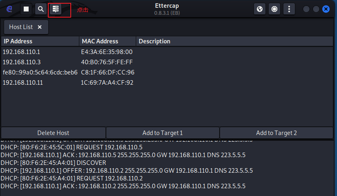Click log line 80:F6:2E:45:A4:01 DISCOVER
Image resolution: width=337 pixels, height=196 pixels.
pyautogui.click(x=53, y=163)
